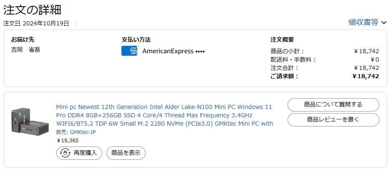Expand the 領収書等 dropdown
Screen dimensions: 391x171
click(x=367, y=22)
